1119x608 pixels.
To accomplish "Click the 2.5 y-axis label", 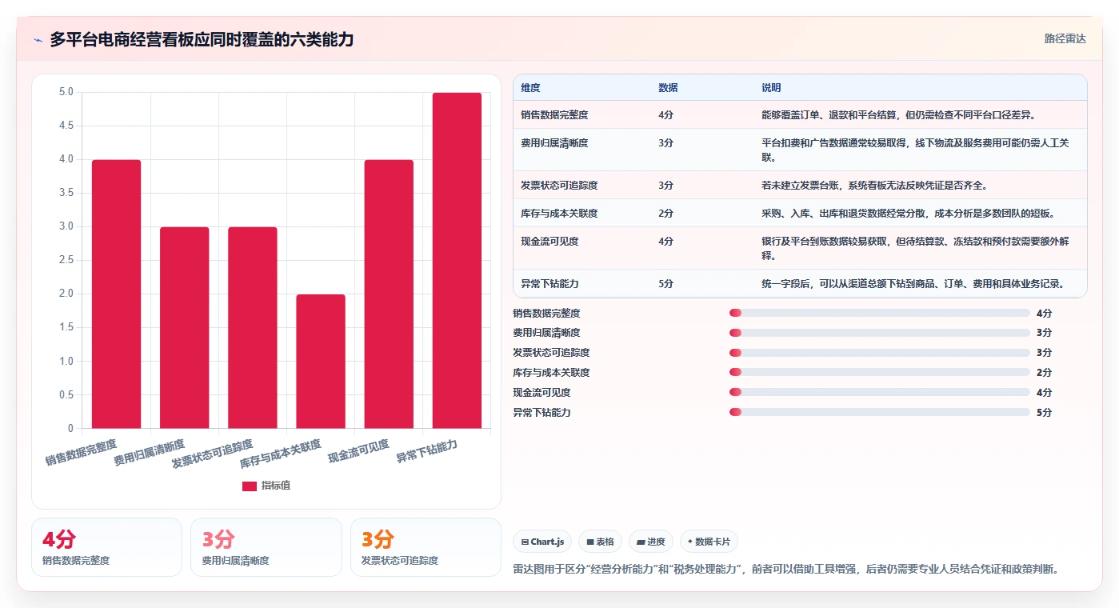I will tap(66, 260).
